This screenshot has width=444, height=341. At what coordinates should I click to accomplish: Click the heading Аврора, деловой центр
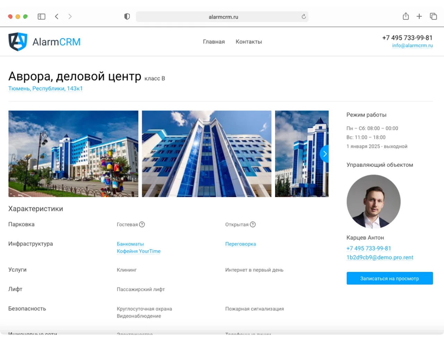tap(75, 76)
